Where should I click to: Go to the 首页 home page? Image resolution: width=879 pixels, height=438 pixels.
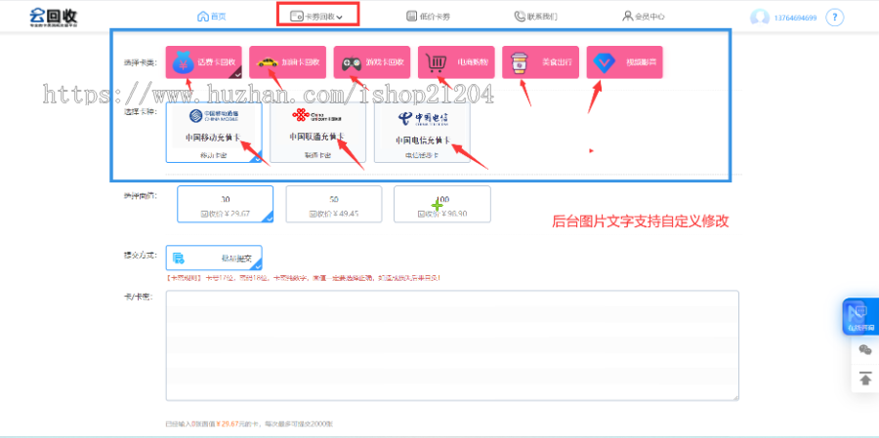(x=212, y=17)
